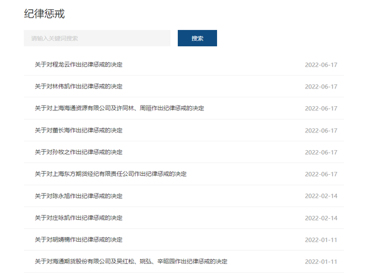Click the date beside the 程龙云 entry
This screenshot has width=369, height=278.
coord(321,65)
